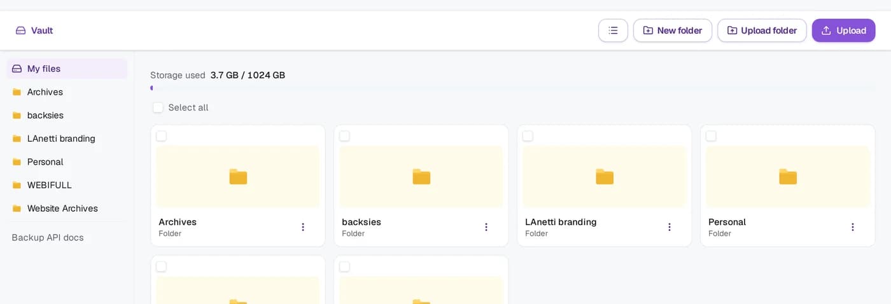Toggle list view layout button
Screen dimensions: 891x304
tap(613, 31)
